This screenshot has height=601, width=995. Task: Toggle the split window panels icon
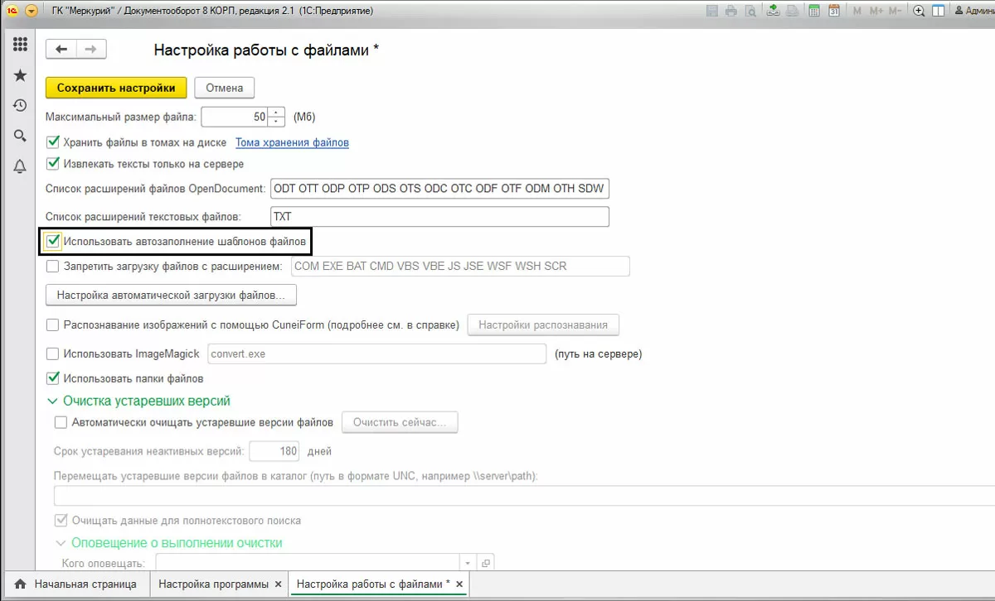click(938, 11)
